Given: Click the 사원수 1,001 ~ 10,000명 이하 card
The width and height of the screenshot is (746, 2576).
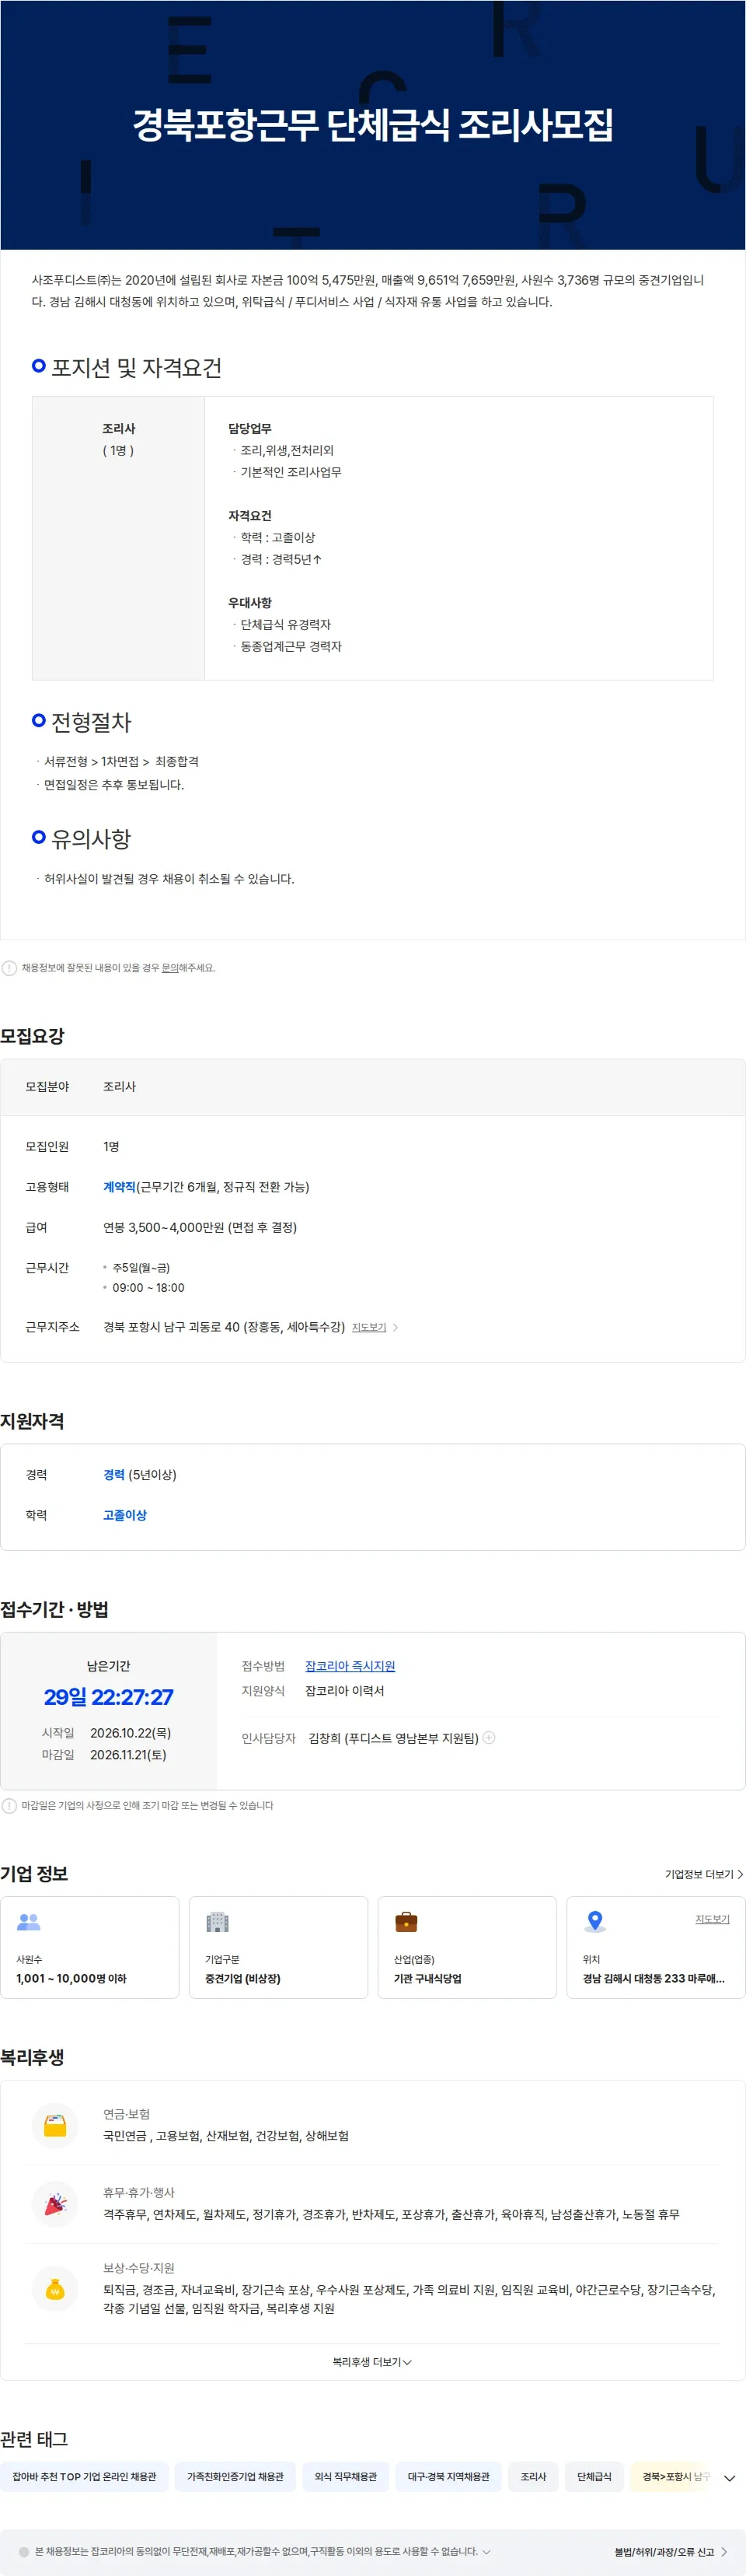Looking at the screenshot, I should pyautogui.click(x=90, y=1947).
